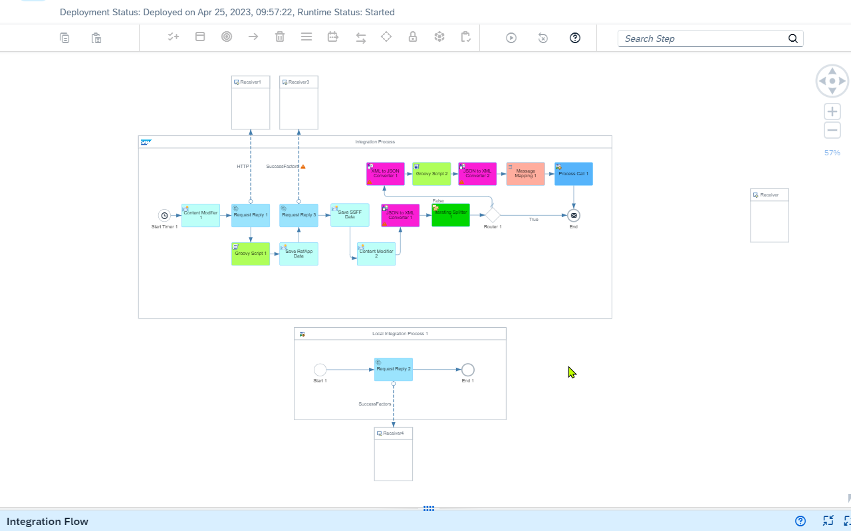The width and height of the screenshot is (851, 531).
Task: Click the calendar-style toolbar icon
Action: click(x=333, y=37)
